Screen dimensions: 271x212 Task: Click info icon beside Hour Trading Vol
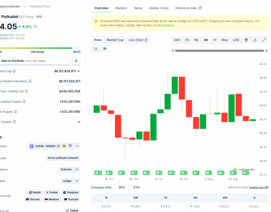point(27,91)
